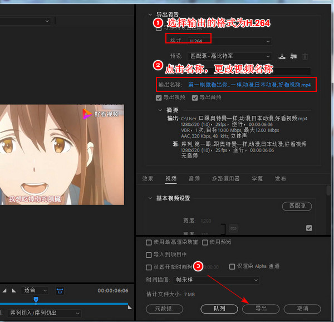The height and width of the screenshot is (322, 334).
Task: Click the 匹配源 button
Action: coord(297,206)
